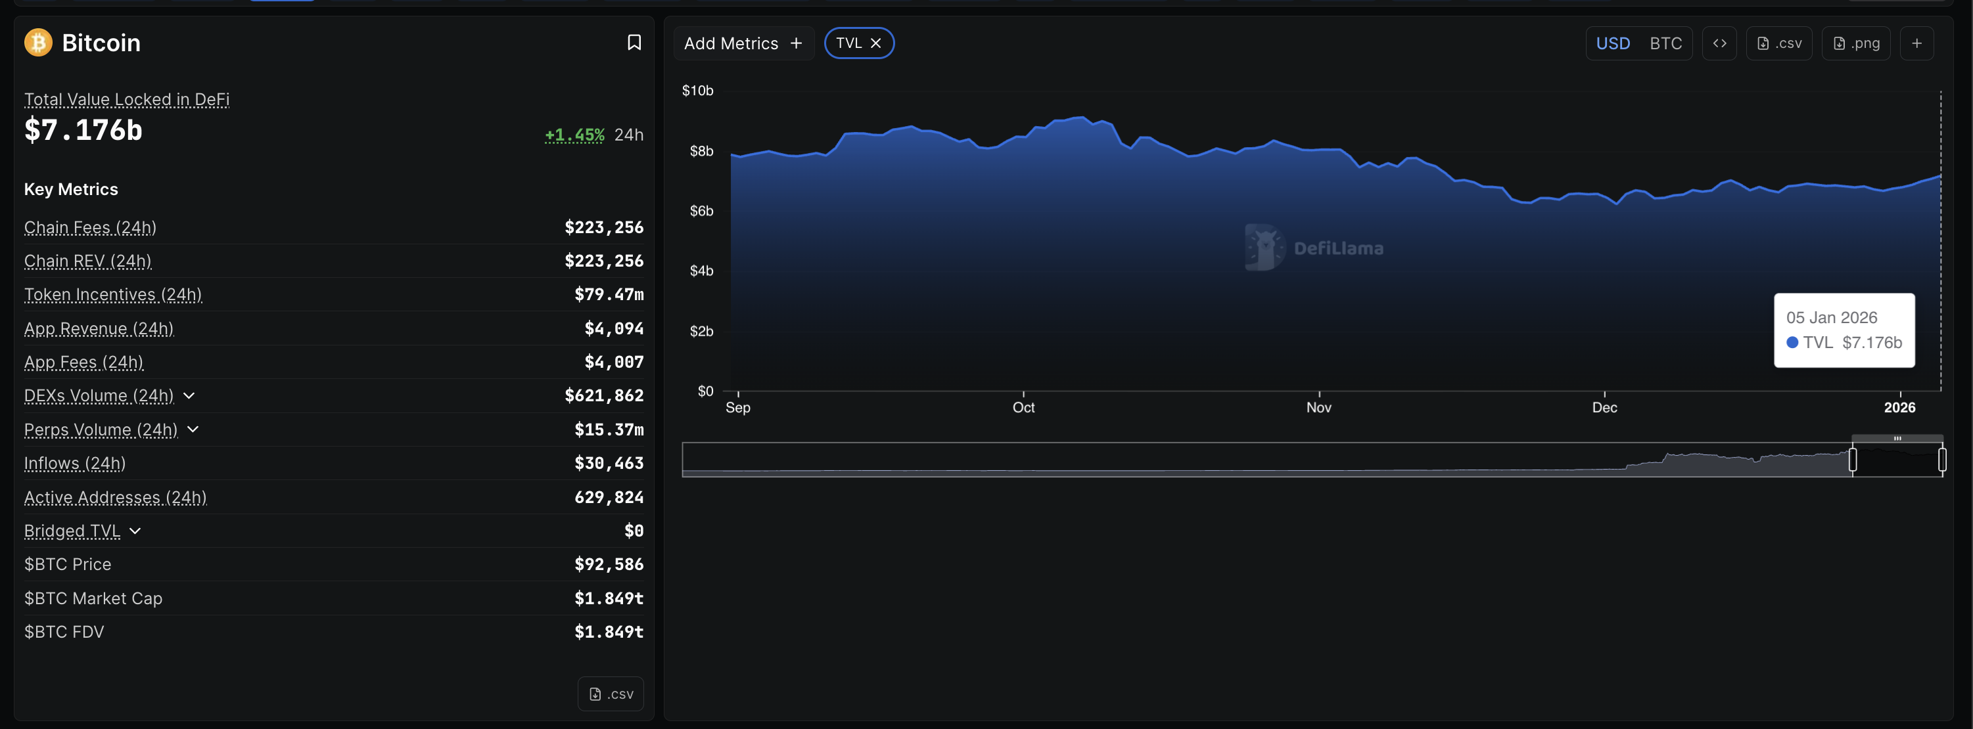The height and width of the screenshot is (729, 1973).
Task: Expand the Perps Volume dropdown
Action: [193, 430]
